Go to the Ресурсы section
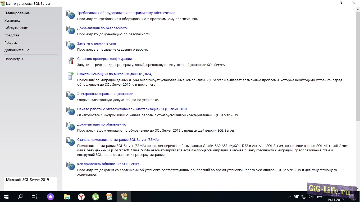This screenshot has height=202, width=360. pyautogui.click(x=11, y=43)
